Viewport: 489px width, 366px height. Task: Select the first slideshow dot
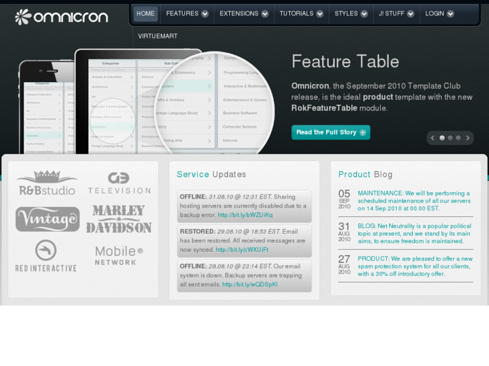pos(442,138)
